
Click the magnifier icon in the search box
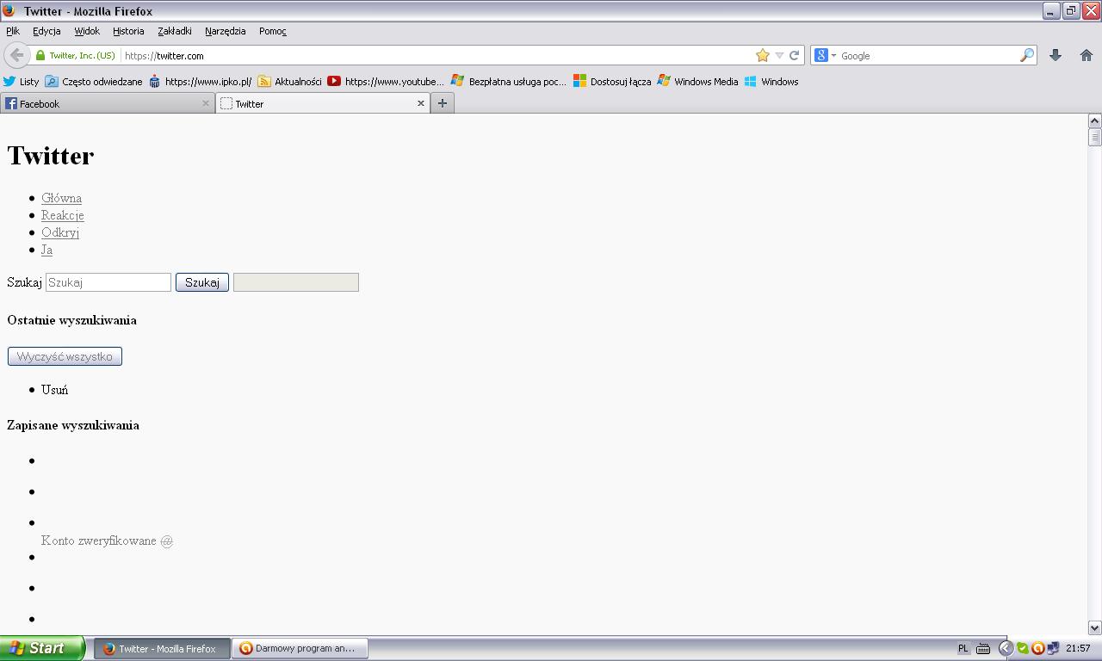[x=1026, y=55]
